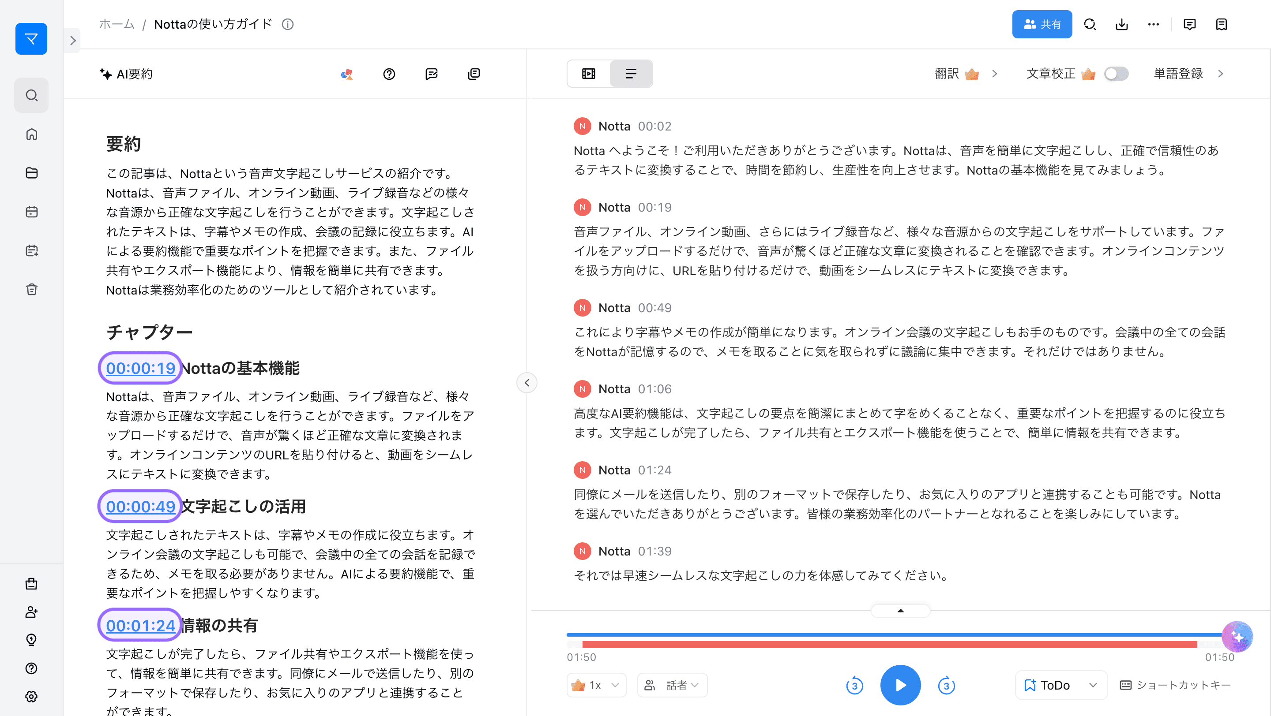Click the invite member icon in the sidebar
The width and height of the screenshot is (1271, 716).
coord(32,612)
